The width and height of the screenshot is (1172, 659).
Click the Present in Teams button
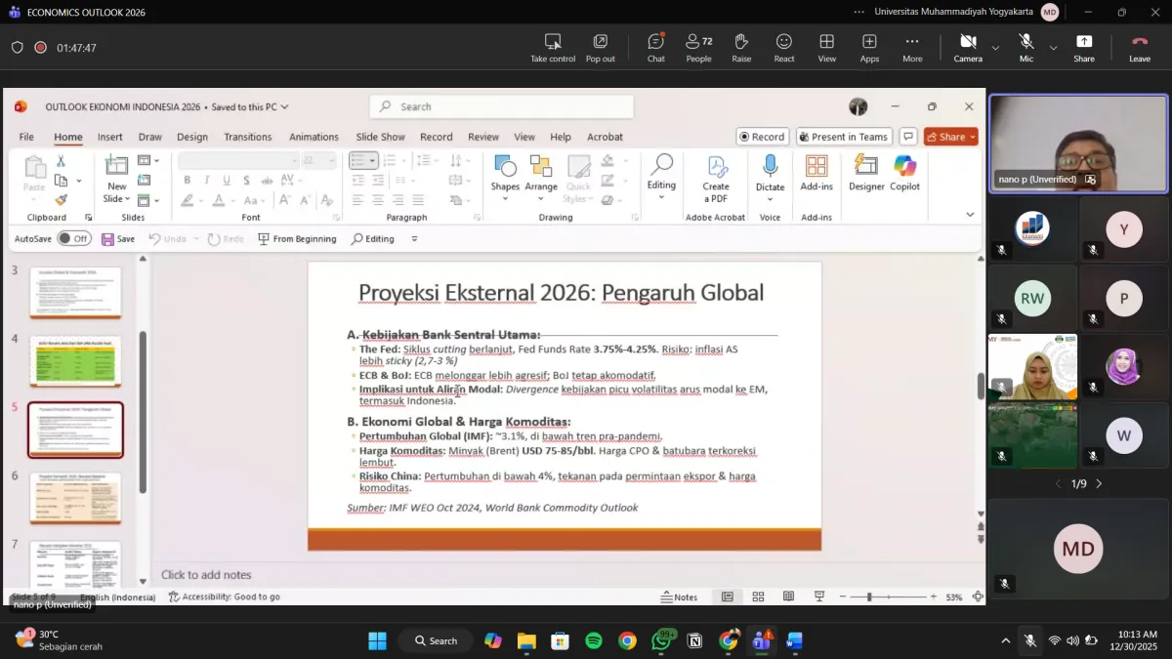[843, 137]
